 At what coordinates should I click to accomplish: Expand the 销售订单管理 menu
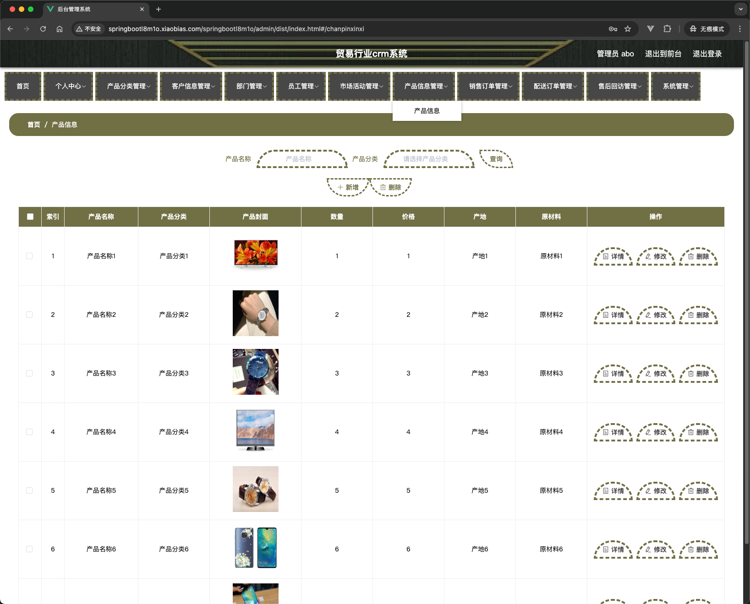488,86
